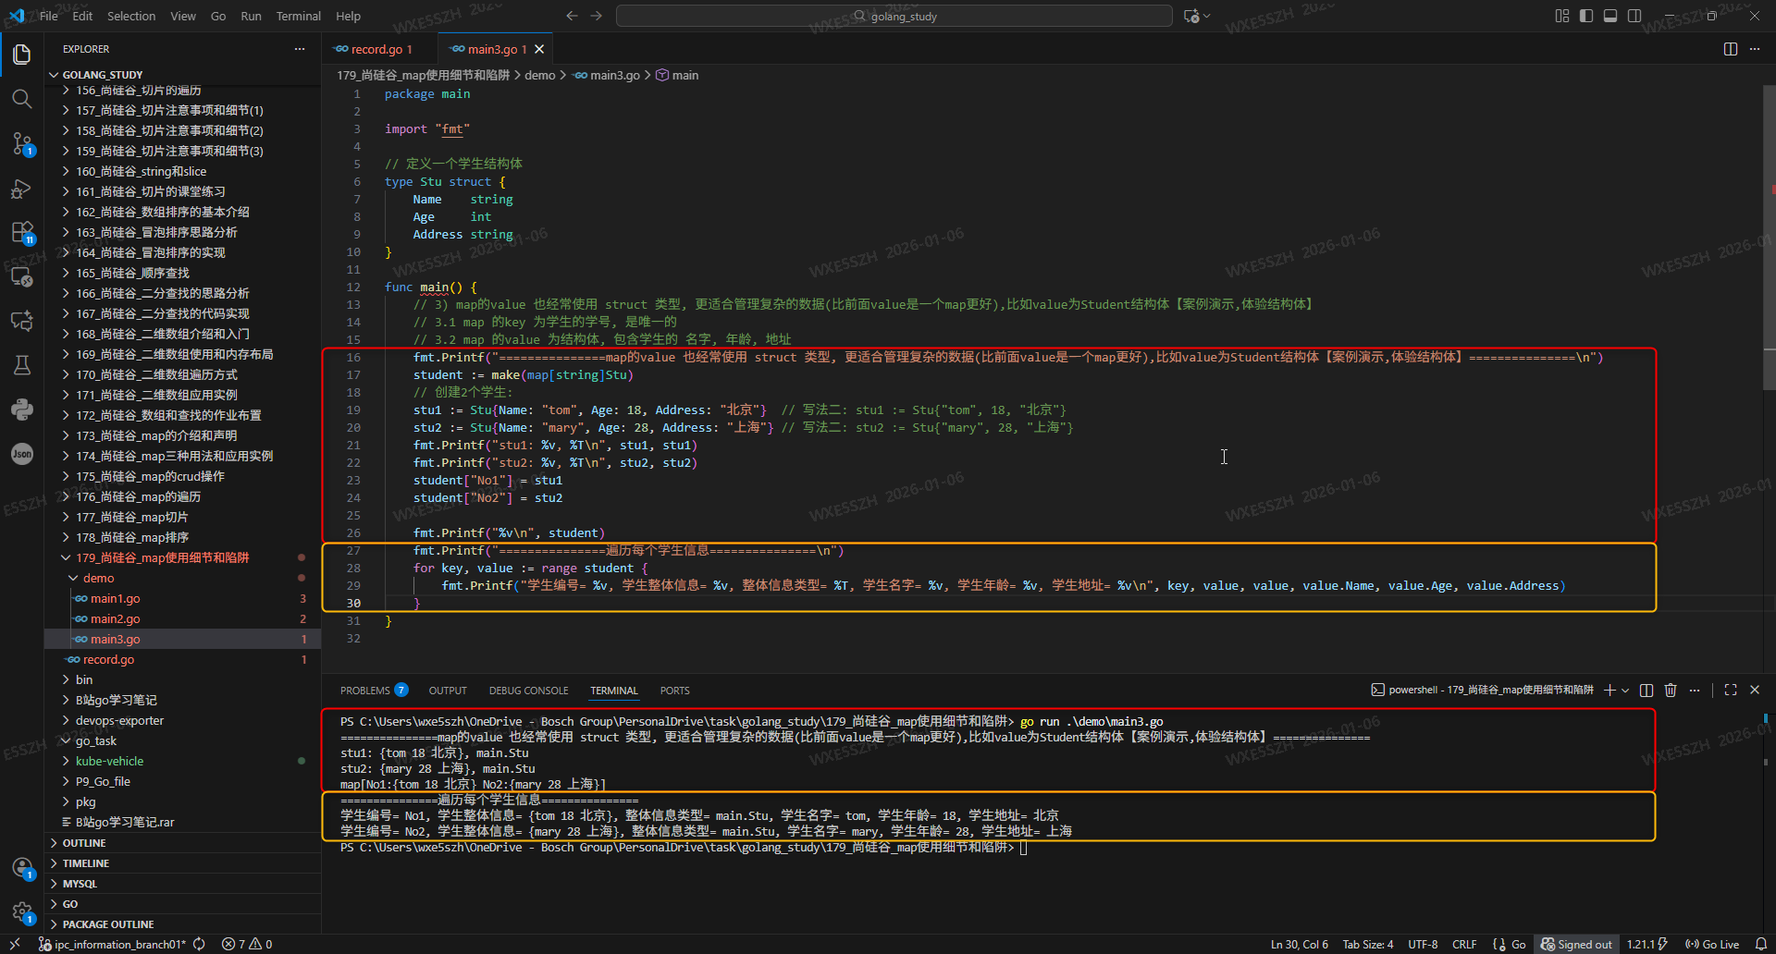Open the Chat sessions icon in the activity bar

pyautogui.click(x=22, y=321)
